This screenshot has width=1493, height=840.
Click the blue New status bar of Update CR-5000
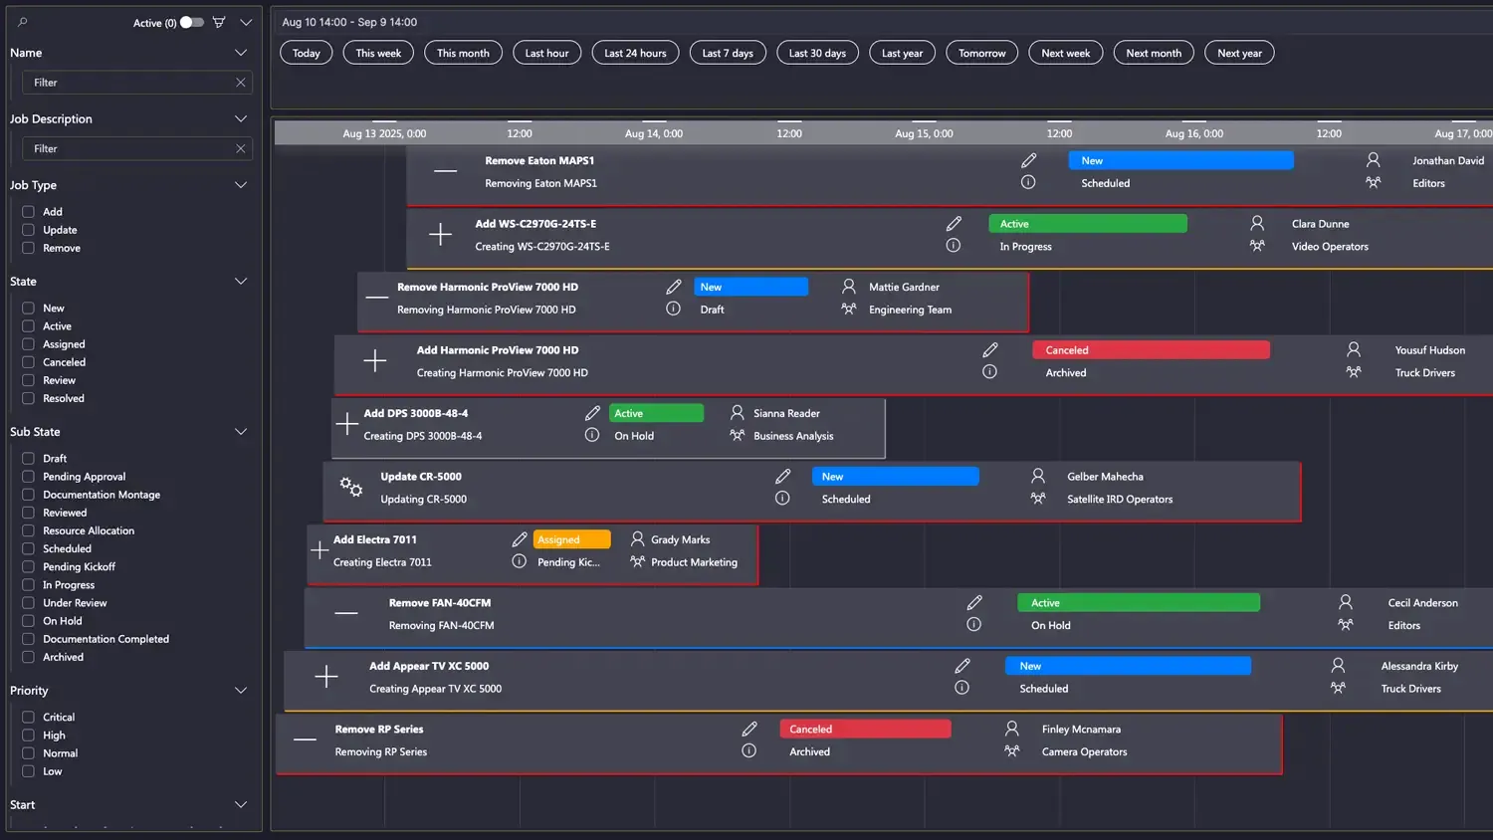[896, 477]
